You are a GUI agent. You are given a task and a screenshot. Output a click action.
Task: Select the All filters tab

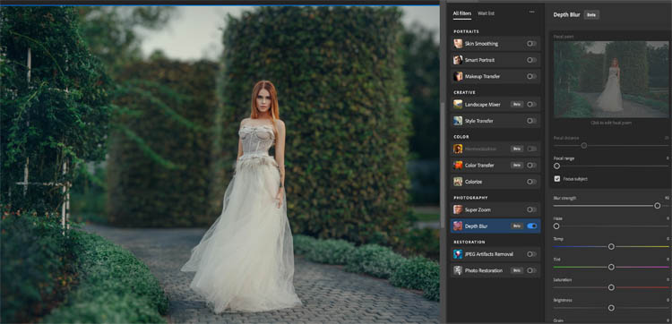coord(462,13)
